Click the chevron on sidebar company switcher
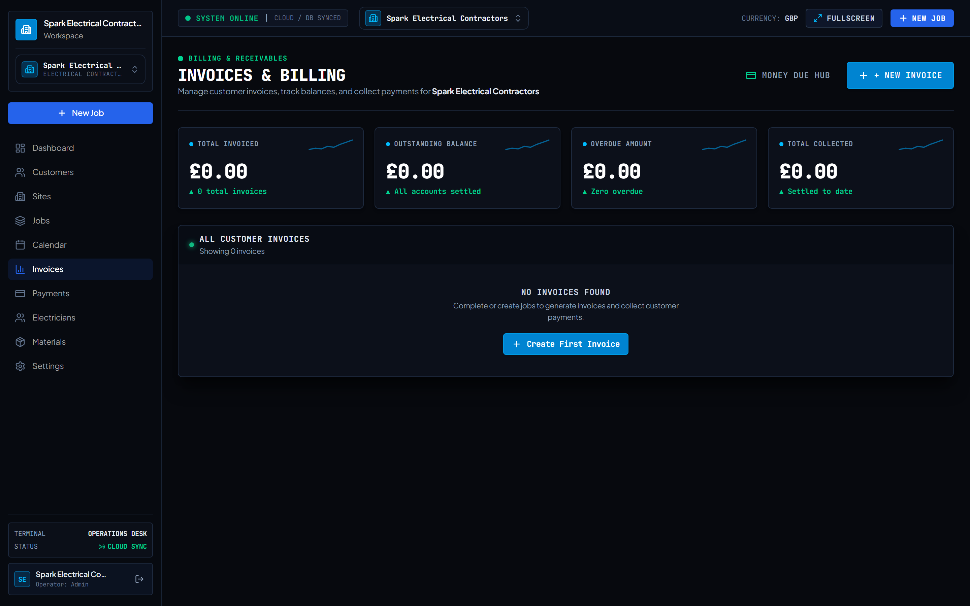Screen dimensions: 970x606 pos(135,69)
